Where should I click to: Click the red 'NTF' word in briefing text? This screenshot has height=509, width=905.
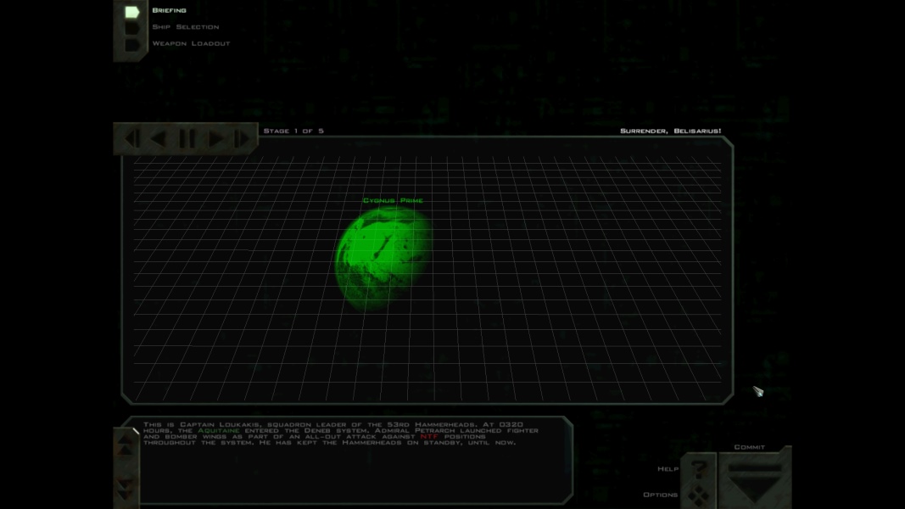click(429, 437)
